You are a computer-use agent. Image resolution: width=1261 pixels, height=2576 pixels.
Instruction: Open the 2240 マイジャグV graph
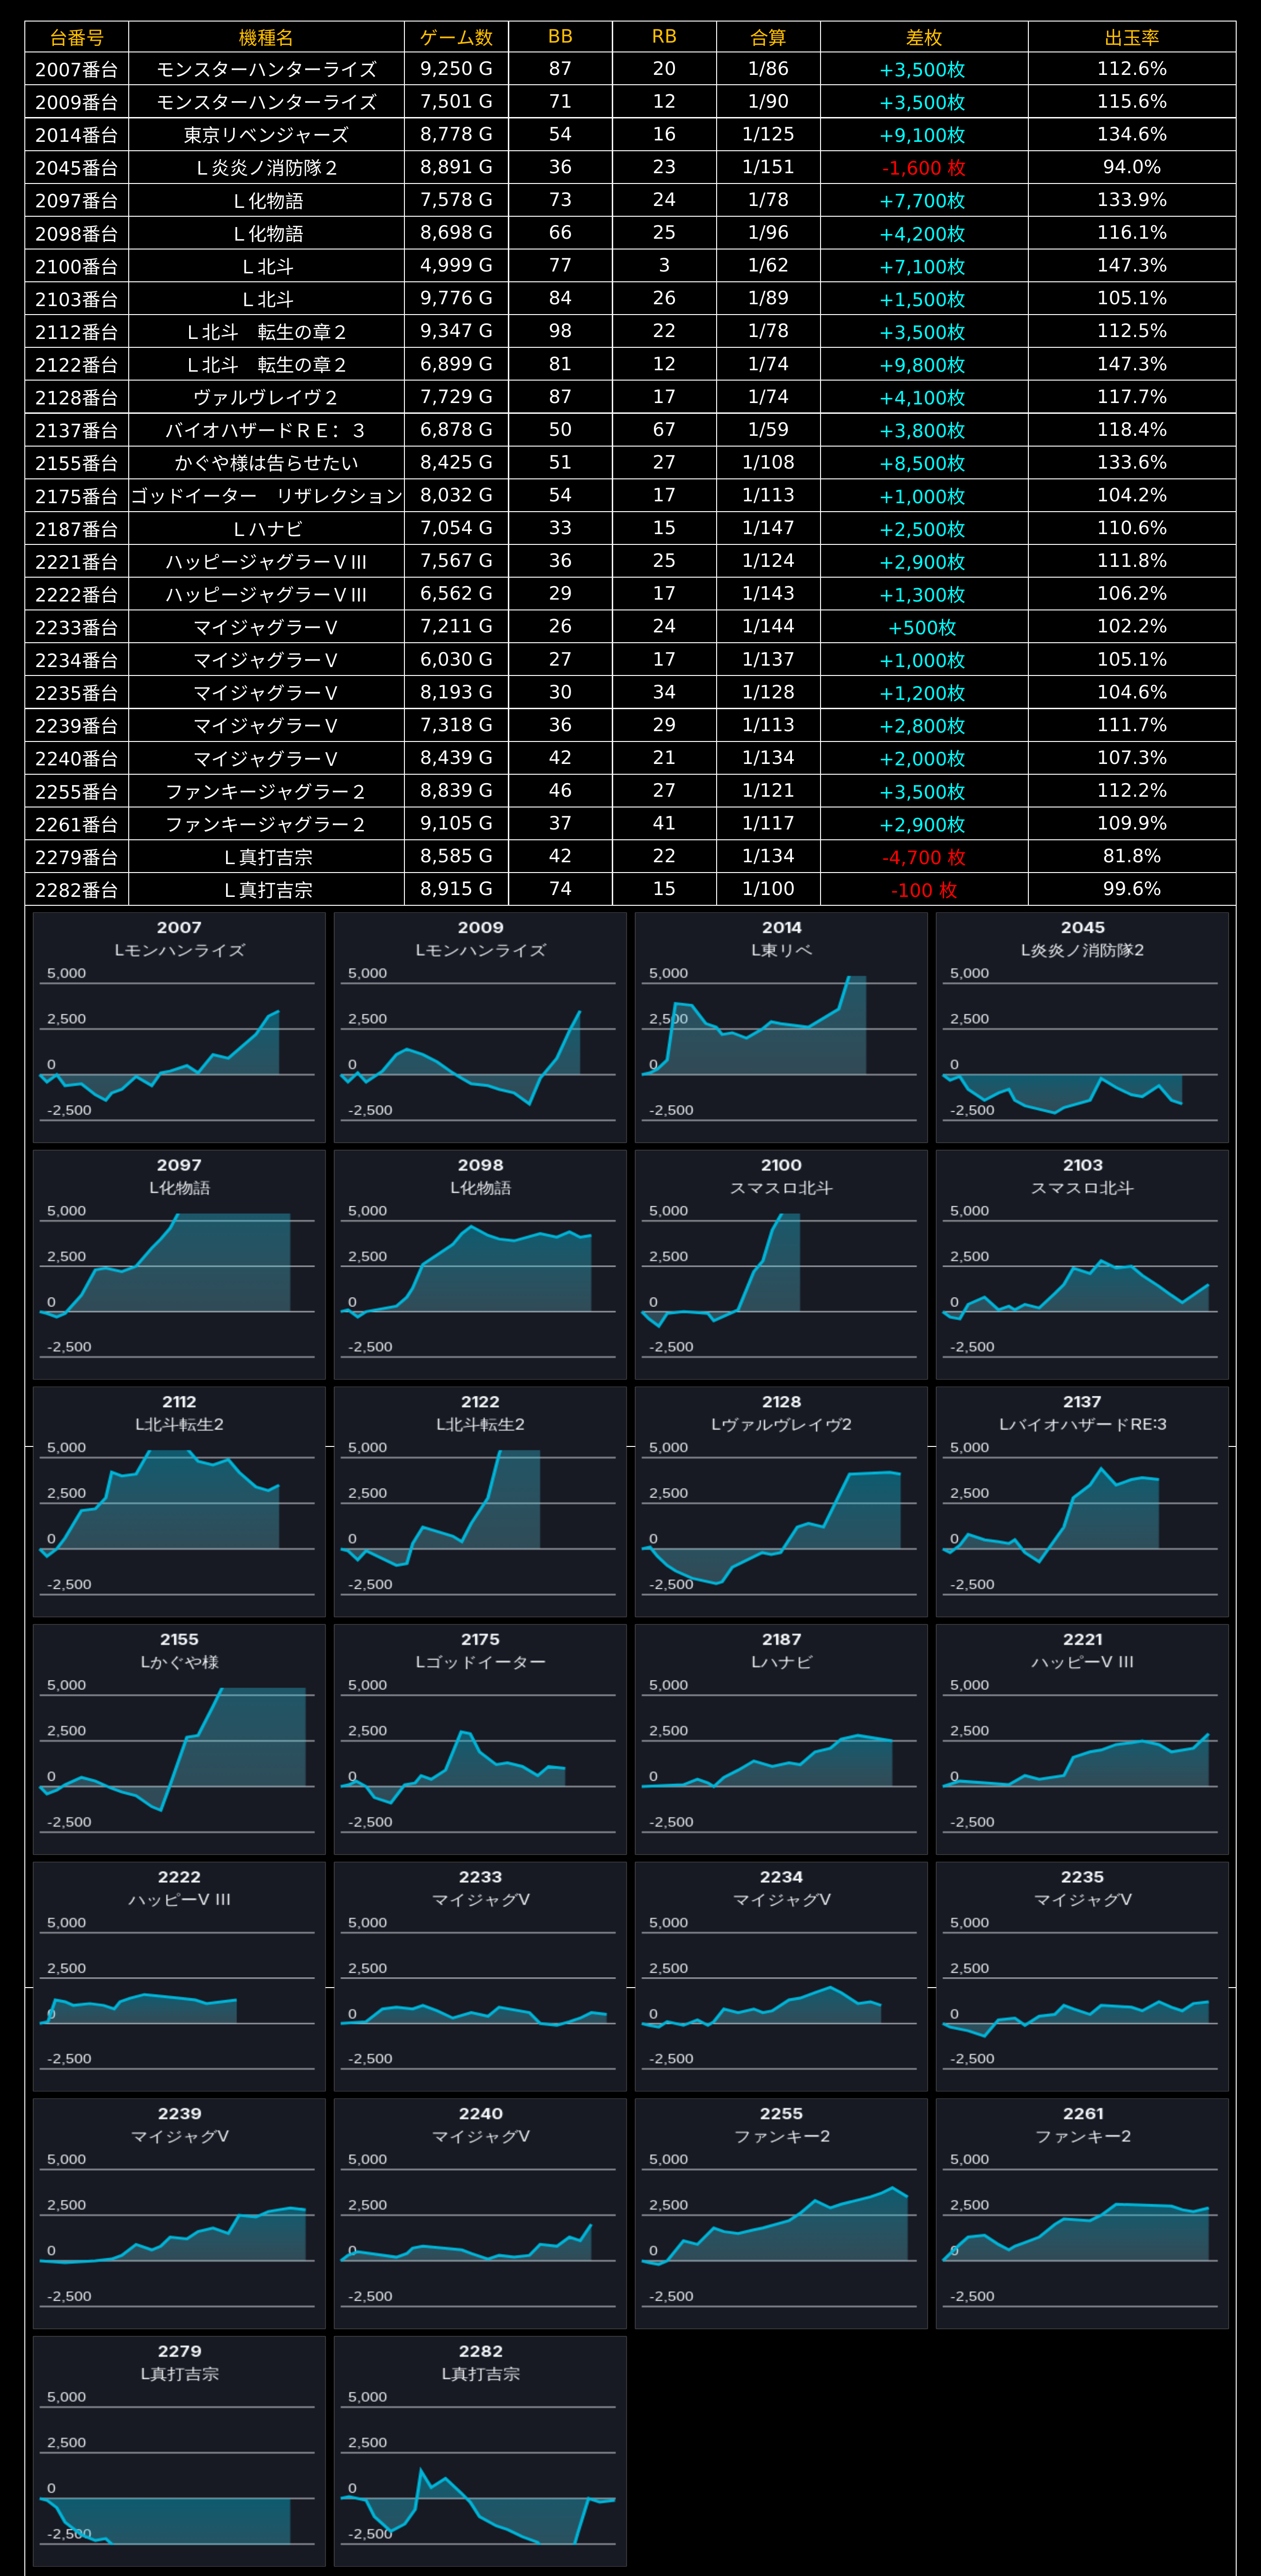coord(480,2213)
